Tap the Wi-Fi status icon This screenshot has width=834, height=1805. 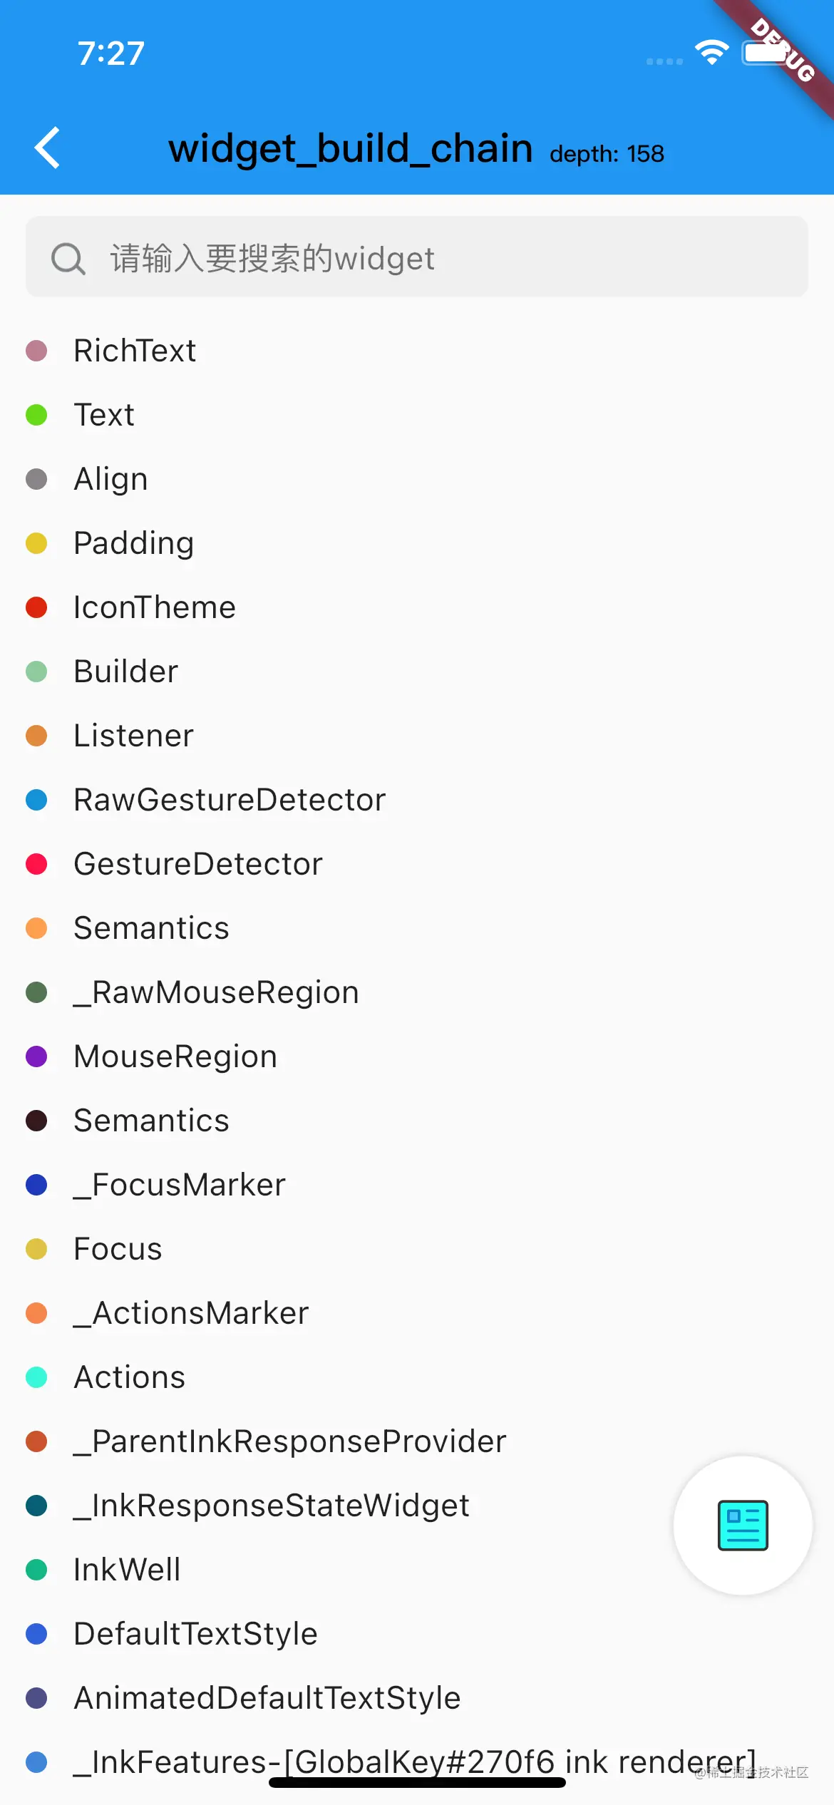tap(711, 52)
